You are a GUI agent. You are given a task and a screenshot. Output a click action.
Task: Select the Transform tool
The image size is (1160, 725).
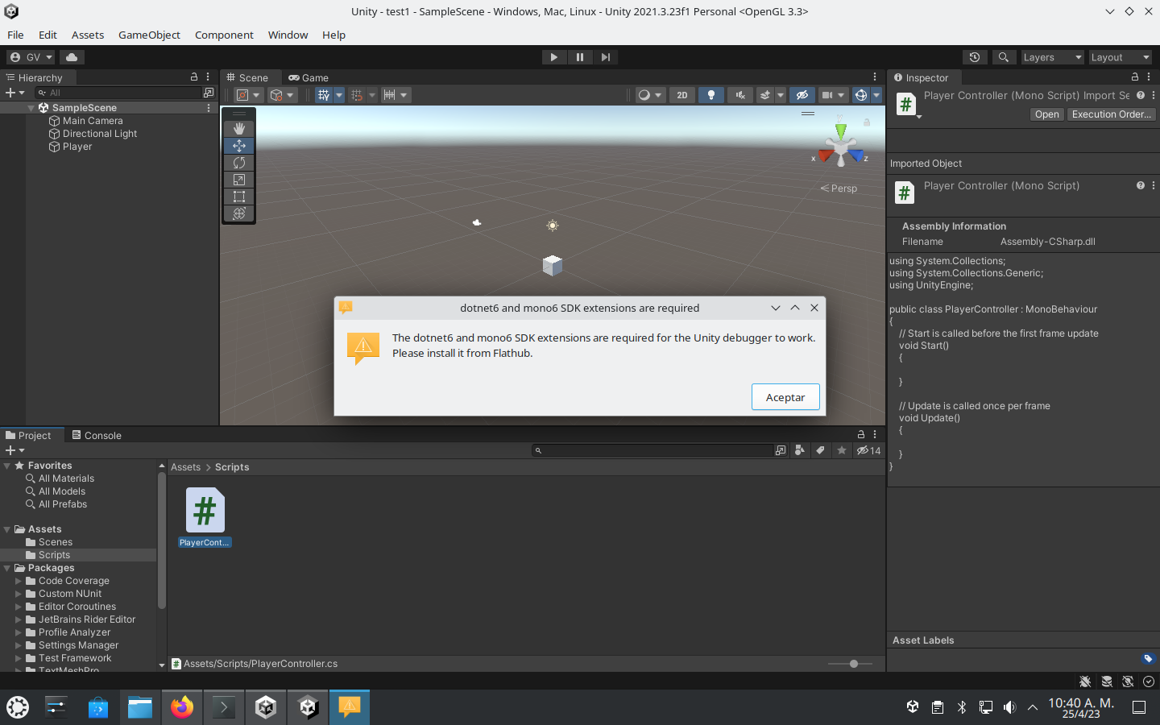(x=239, y=213)
